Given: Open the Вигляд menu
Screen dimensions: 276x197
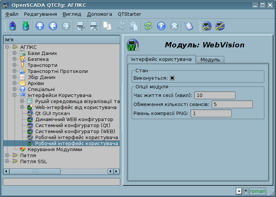Looking at the screenshot, I should (x=72, y=14).
